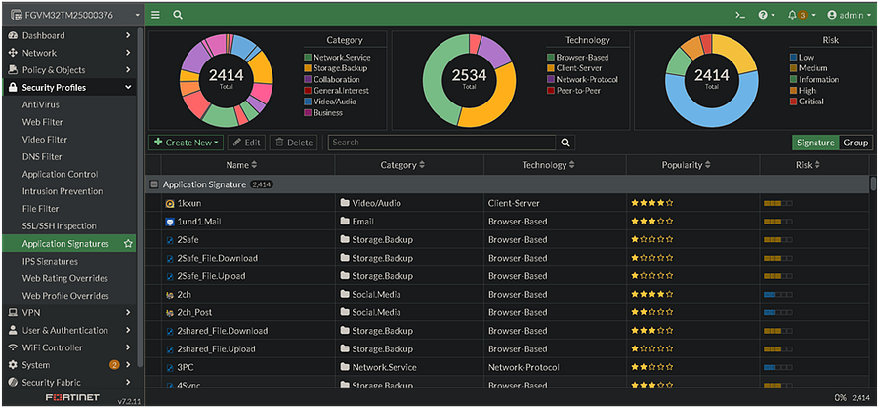Switch to Group view
Viewport: 879px width, 408px height.
coord(856,143)
